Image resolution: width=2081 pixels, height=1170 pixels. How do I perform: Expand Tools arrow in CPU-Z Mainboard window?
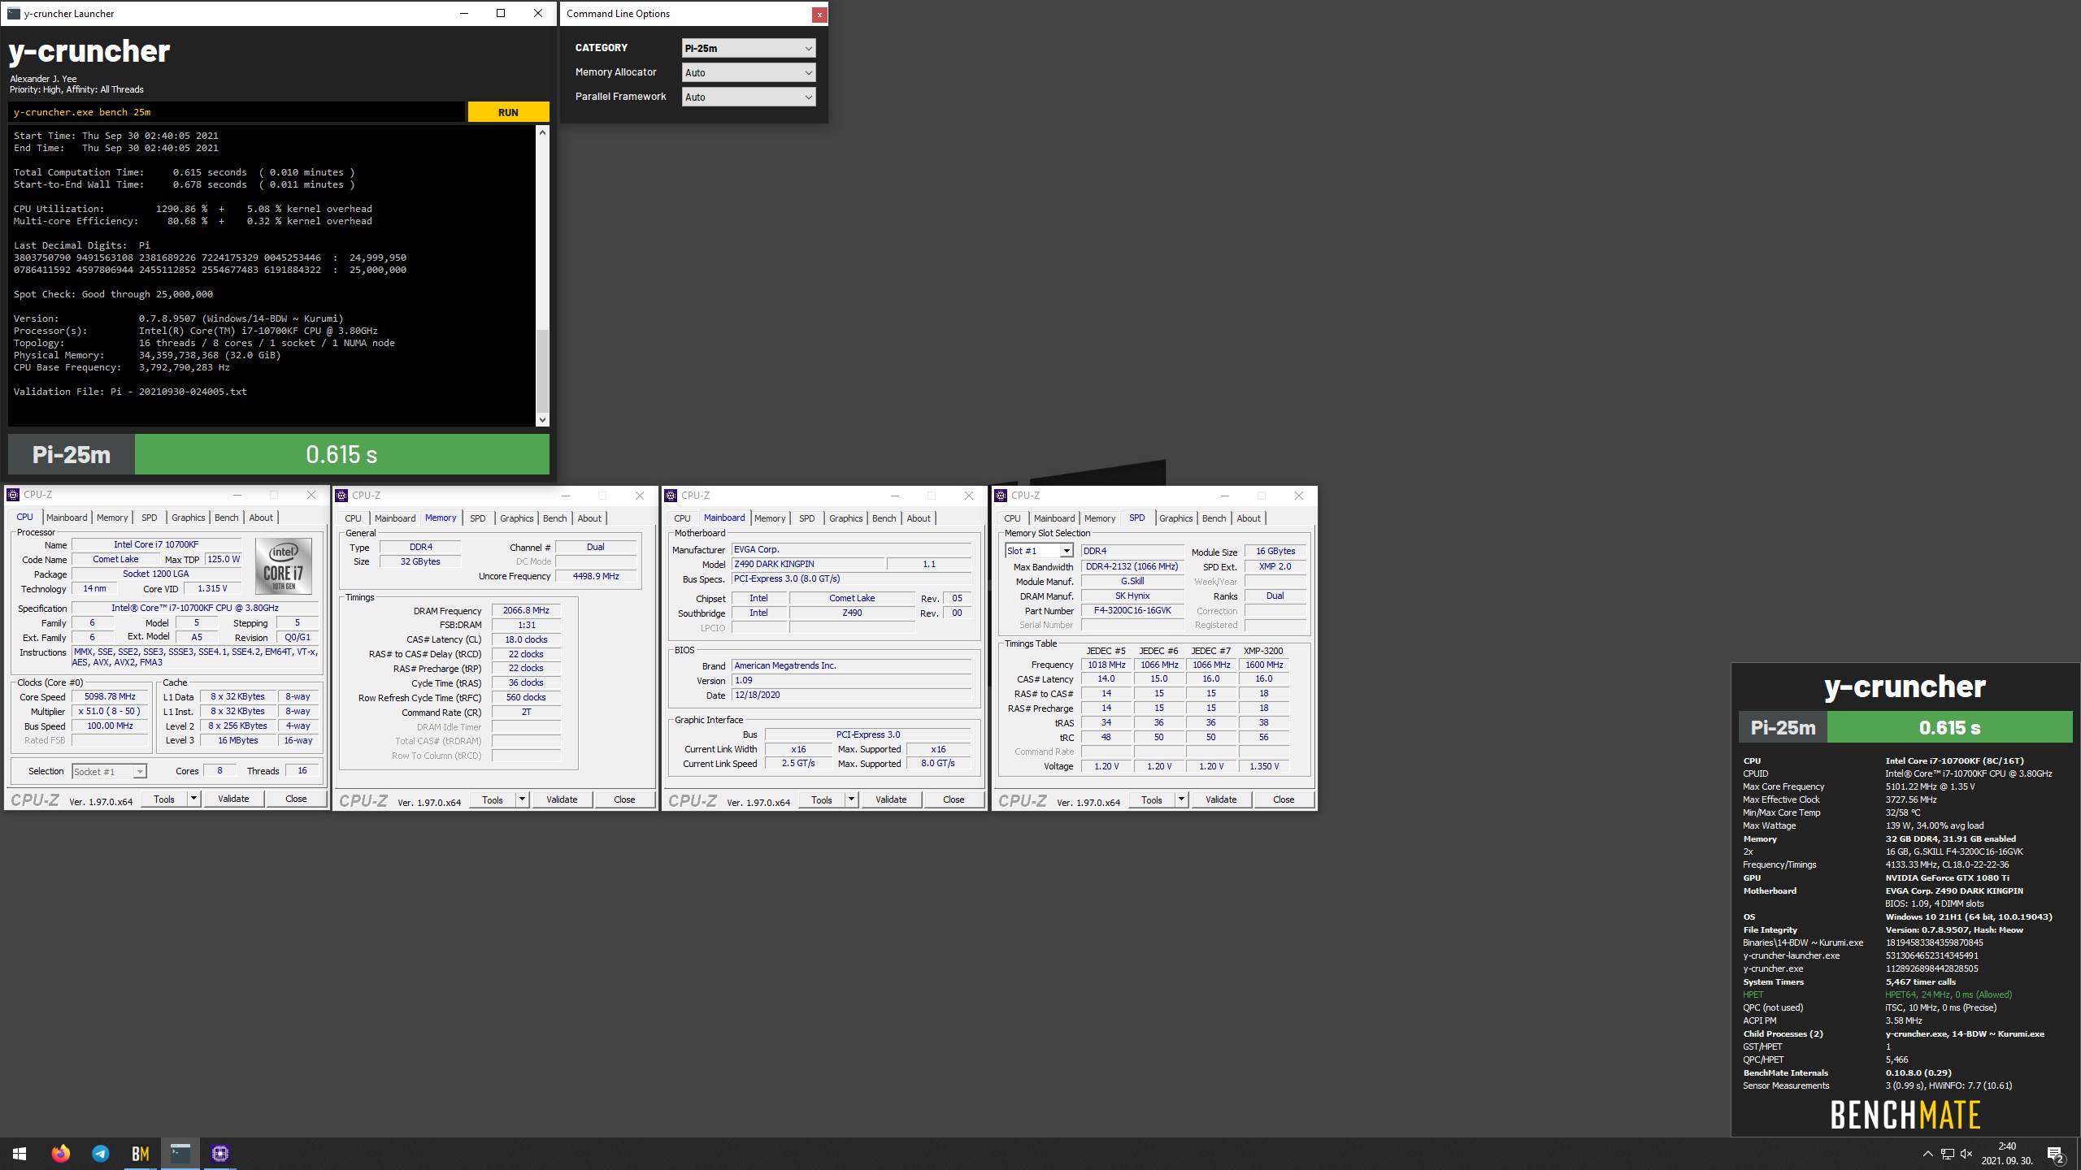tap(851, 799)
